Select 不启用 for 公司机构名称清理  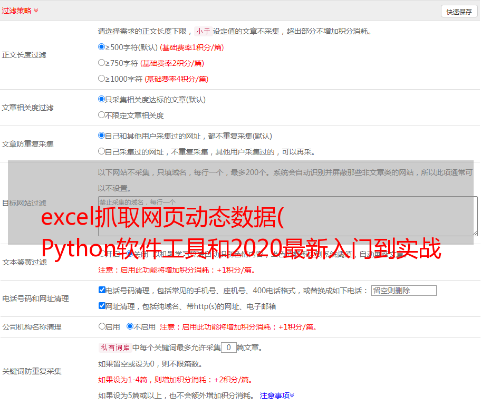pos(130,326)
